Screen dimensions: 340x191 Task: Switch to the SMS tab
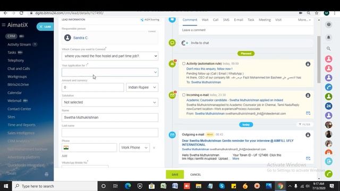(226, 20)
